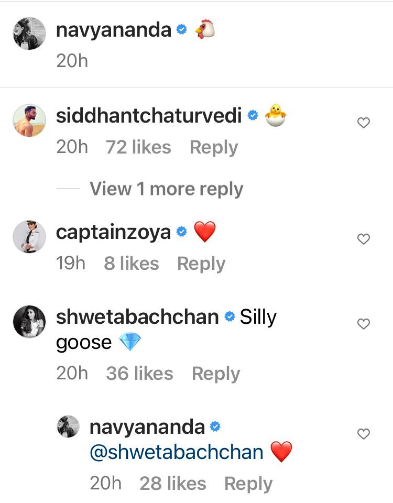Reply to navyananda's nested reply
393x503 pixels.
pyautogui.click(x=248, y=484)
